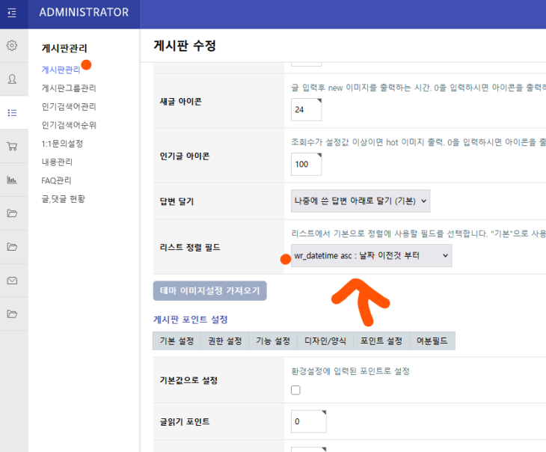Open the statistics bar chart icon

[12, 180]
